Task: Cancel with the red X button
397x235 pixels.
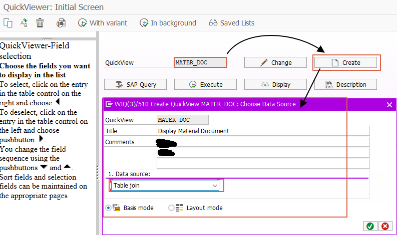Action: [x=385, y=226]
